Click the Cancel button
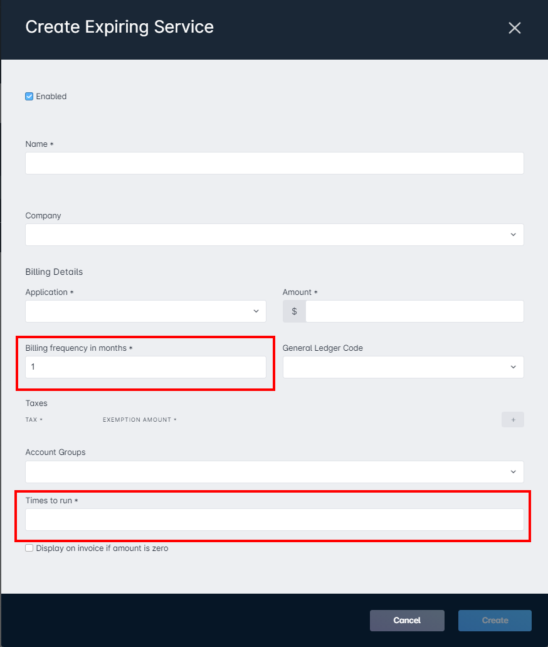The image size is (548, 647). click(407, 620)
